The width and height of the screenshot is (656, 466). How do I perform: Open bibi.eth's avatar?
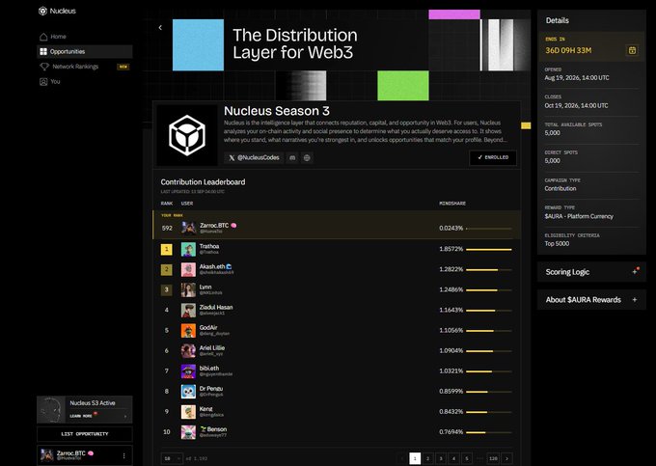pos(188,371)
